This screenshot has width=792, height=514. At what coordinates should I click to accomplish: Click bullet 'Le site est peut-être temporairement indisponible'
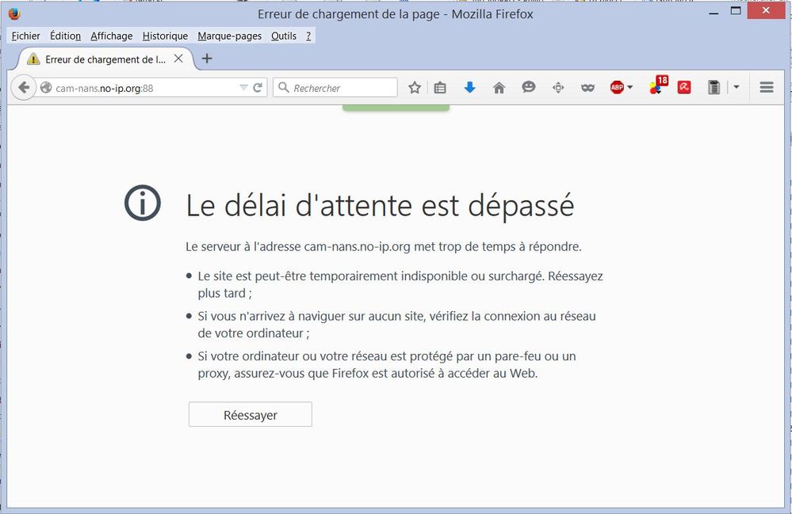401,284
